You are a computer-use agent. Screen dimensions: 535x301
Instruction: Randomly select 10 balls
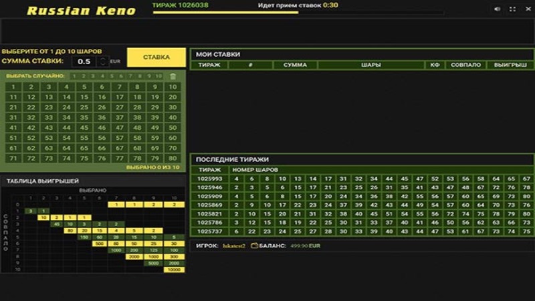point(158,76)
